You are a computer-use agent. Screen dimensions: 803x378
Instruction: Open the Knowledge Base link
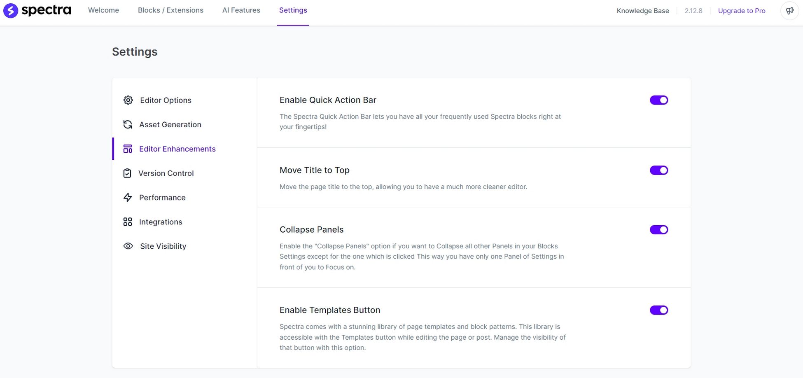[x=642, y=11]
